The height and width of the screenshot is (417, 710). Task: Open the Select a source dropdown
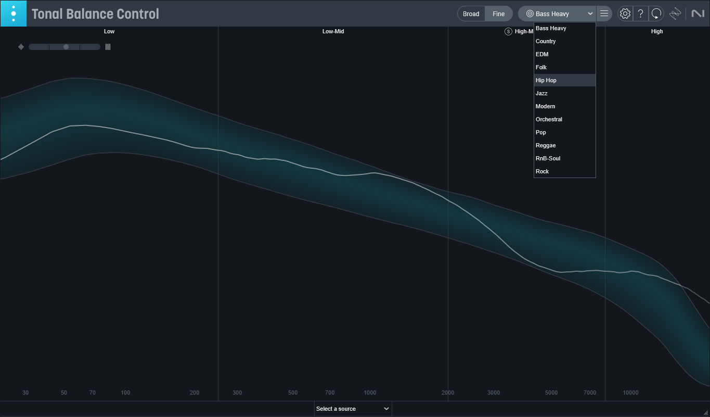(x=353, y=409)
